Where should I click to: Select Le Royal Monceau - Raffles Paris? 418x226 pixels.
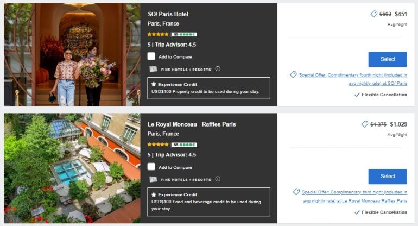[x=388, y=177]
